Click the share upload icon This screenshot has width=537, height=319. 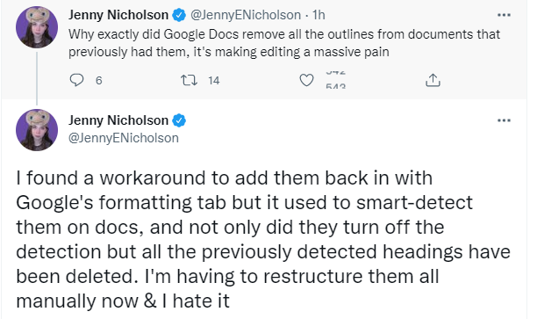[x=433, y=80]
